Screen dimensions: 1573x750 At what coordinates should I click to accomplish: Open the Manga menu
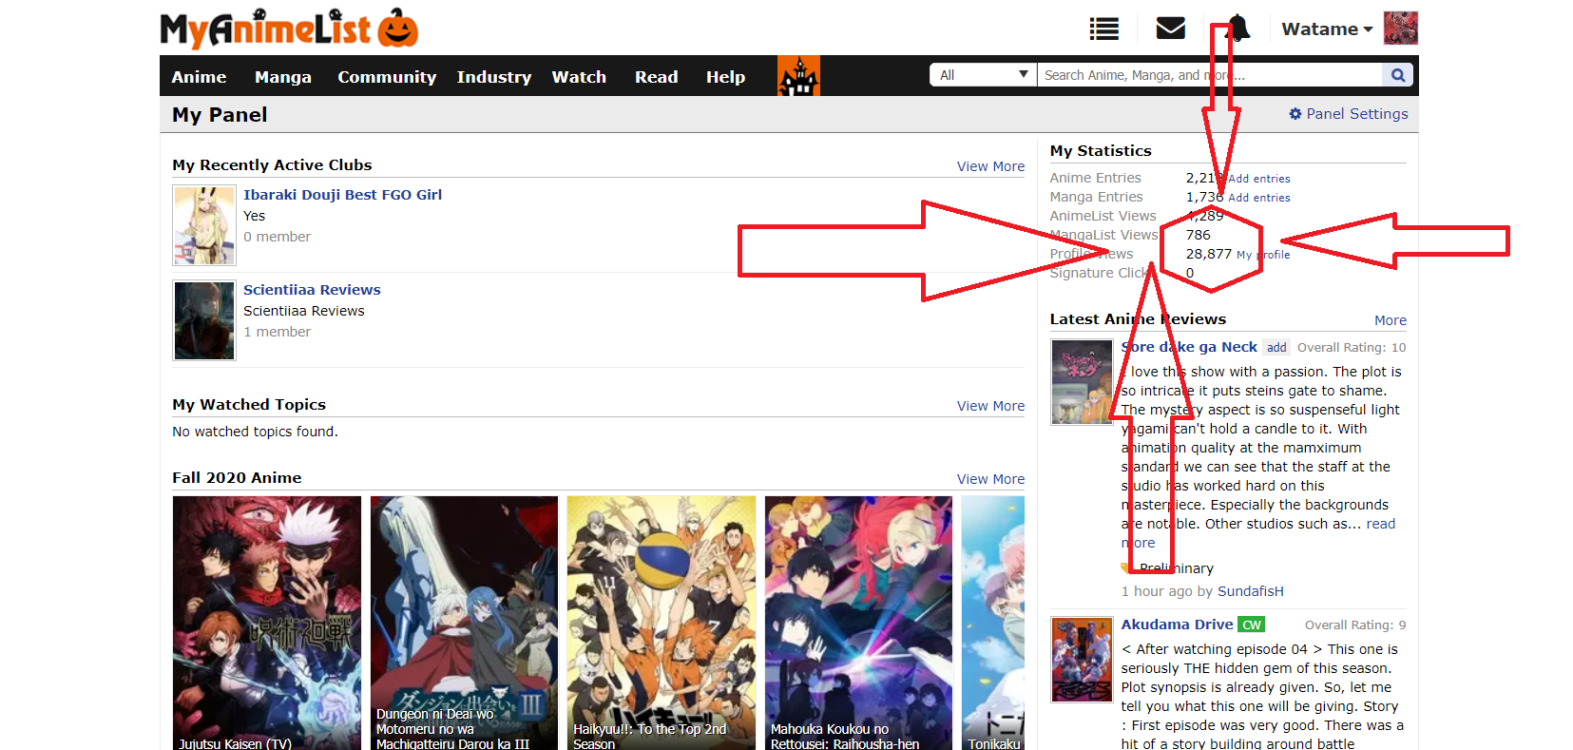(282, 77)
